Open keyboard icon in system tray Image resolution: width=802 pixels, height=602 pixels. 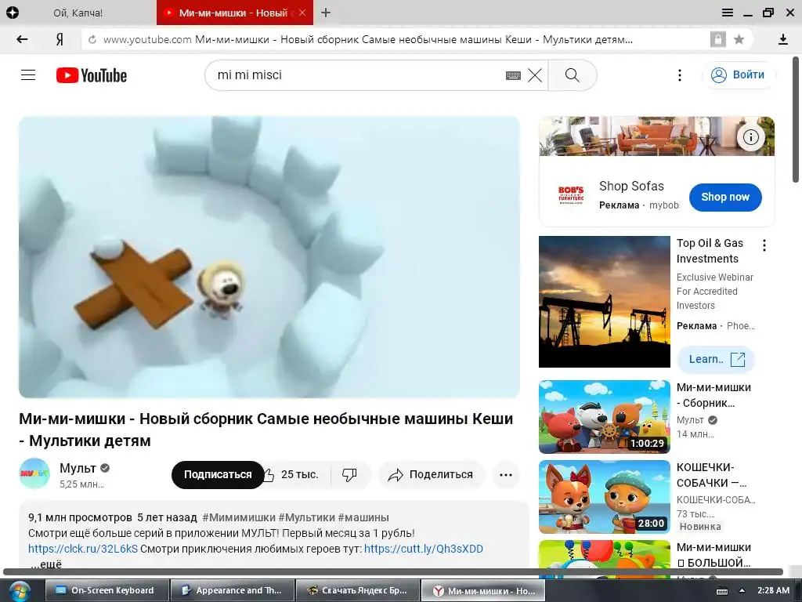point(721,591)
